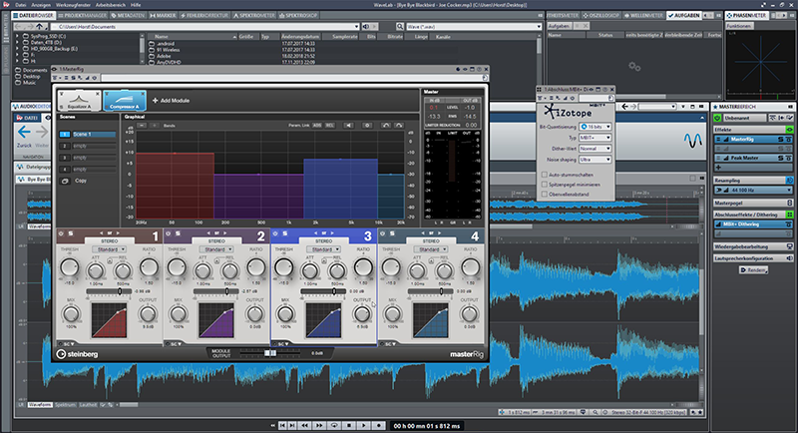Screen dimensions: 798x433
Task: Copy the current scene
Action: coord(75,181)
